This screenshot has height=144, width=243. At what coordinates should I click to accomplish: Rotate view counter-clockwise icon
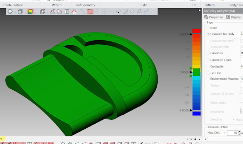click(53, 12)
